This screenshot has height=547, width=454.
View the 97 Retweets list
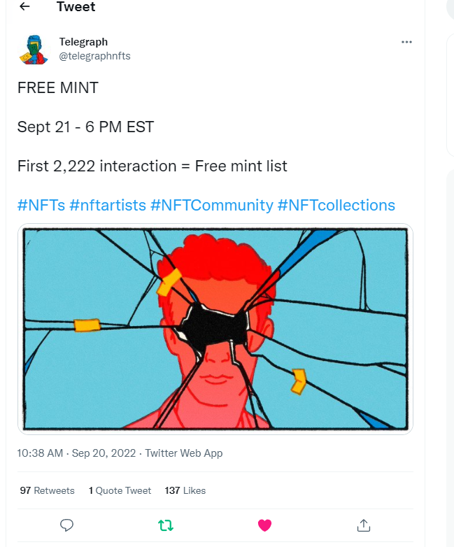[x=47, y=490]
